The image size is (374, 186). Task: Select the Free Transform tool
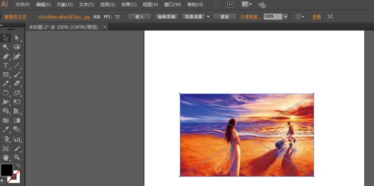point(17,102)
